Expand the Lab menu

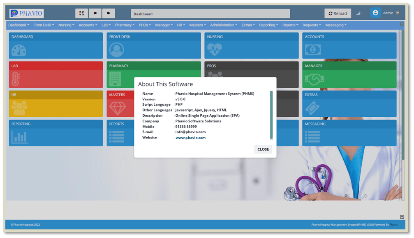pos(106,25)
